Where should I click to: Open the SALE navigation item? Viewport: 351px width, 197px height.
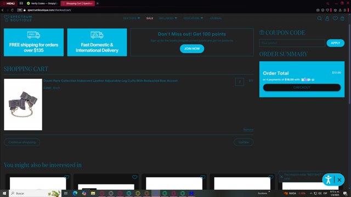pos(150,18)
